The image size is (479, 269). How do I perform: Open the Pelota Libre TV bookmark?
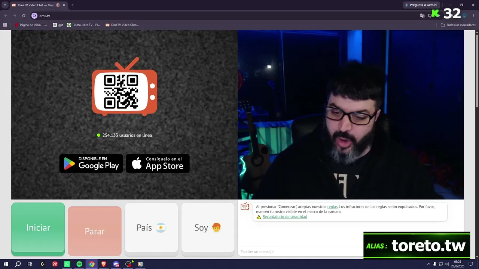click(x=84, y=25)
